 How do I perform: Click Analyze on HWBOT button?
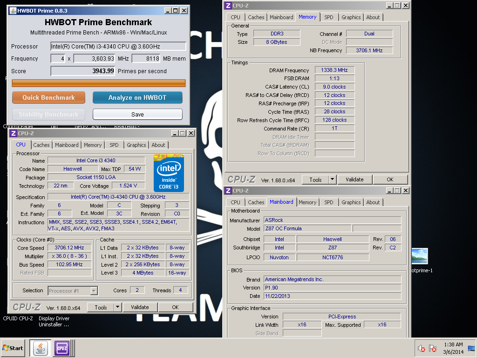point(137,98)
